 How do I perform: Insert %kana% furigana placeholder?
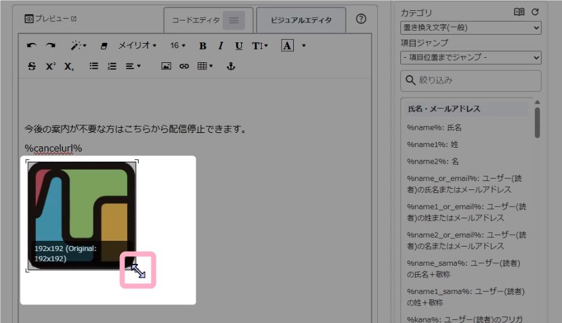pos(464,319)
